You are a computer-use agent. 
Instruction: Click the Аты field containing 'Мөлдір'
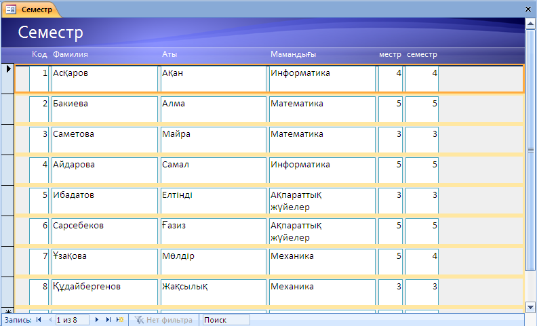(214, 262)
